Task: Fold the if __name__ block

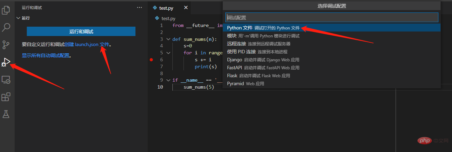Action: [169, 80]
